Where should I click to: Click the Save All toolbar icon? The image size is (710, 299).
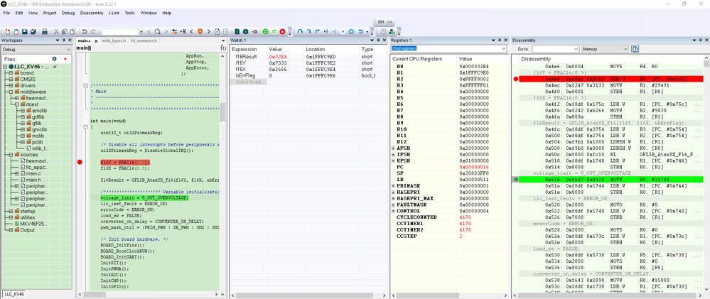click(33, 32)
